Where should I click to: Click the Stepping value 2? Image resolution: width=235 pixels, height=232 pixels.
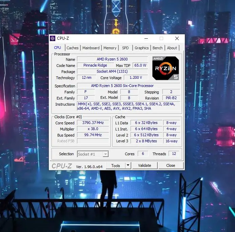171,92
